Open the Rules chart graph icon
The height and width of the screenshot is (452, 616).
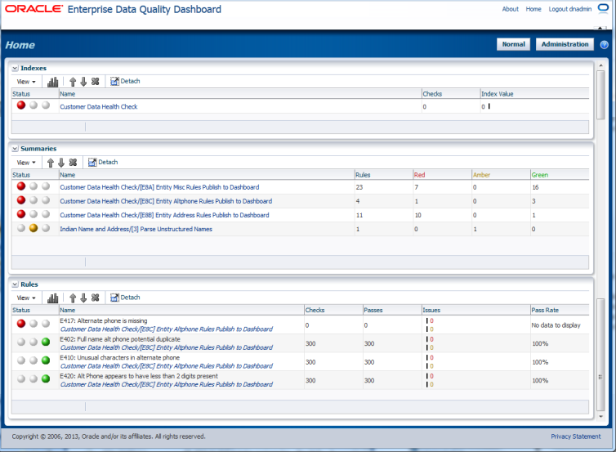click(x=52, y=298)
